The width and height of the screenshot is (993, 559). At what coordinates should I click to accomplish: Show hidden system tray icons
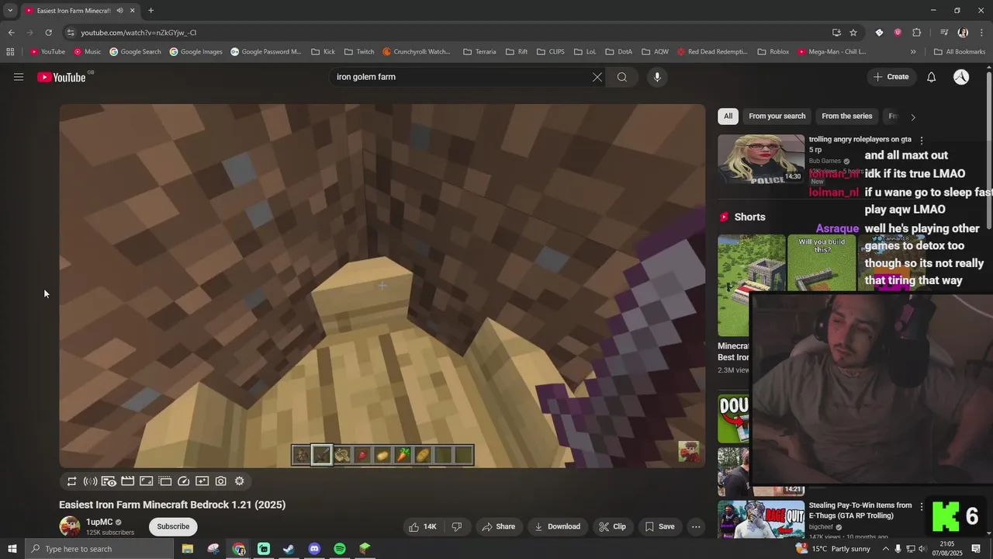[x=886, y=549]
